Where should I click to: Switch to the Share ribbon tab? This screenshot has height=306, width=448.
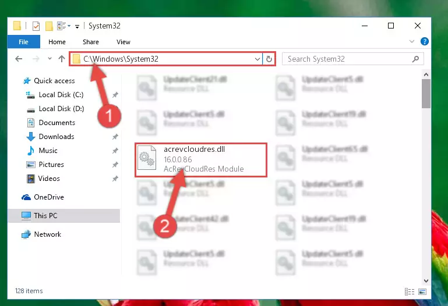pos(90,42)
